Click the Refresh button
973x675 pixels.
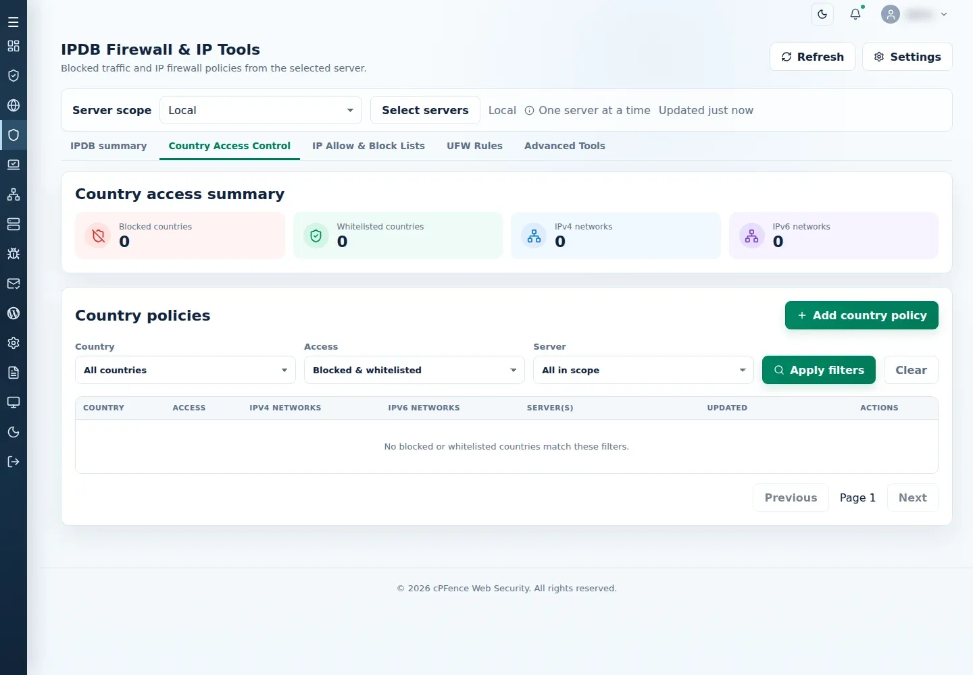(x=812, y=57)
